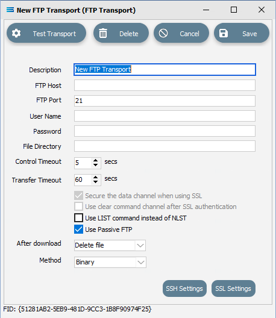
Task: Increase Transfer Timeout with up arrow
Action: coord(95,177)
